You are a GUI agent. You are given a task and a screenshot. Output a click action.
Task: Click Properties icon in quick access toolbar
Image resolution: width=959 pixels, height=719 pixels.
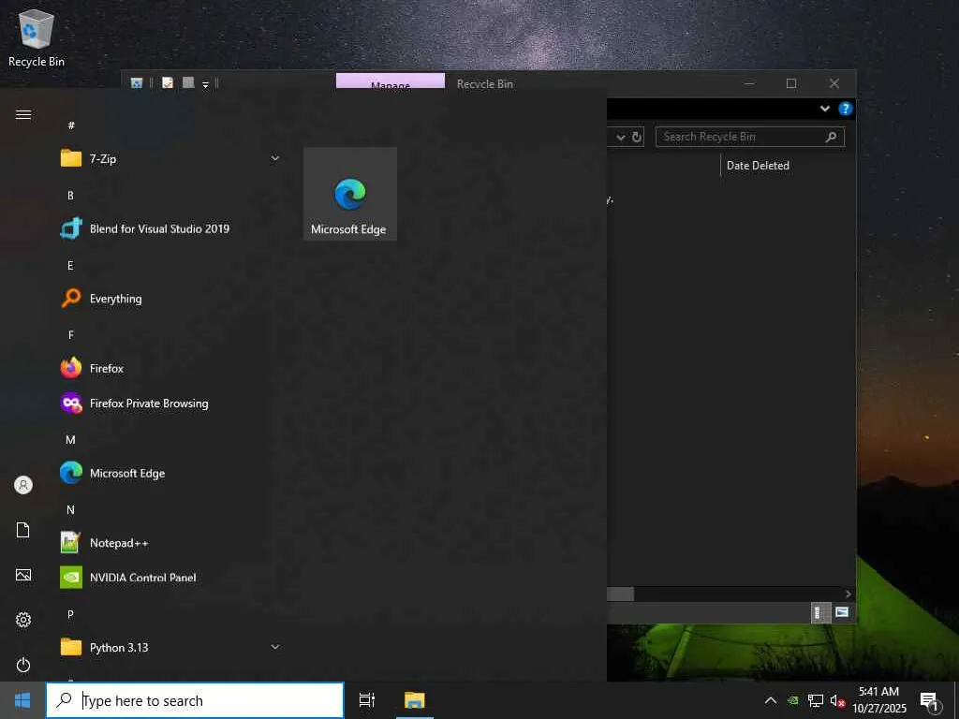[x=168, y=83]
